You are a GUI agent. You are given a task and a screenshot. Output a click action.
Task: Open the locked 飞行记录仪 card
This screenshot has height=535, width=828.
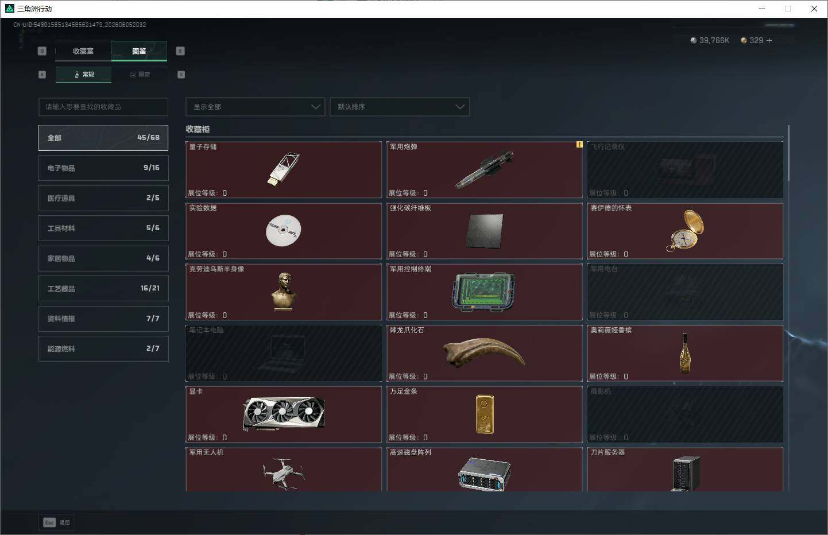[x=685, y=170]
